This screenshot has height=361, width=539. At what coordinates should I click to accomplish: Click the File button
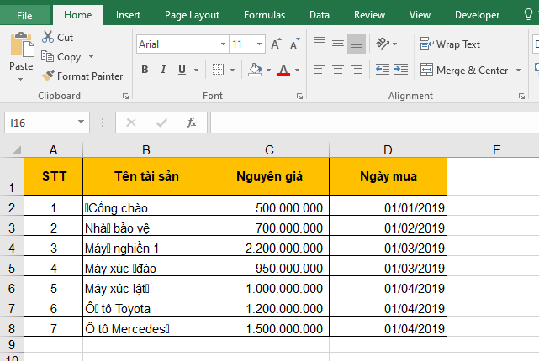click(24, 14)
